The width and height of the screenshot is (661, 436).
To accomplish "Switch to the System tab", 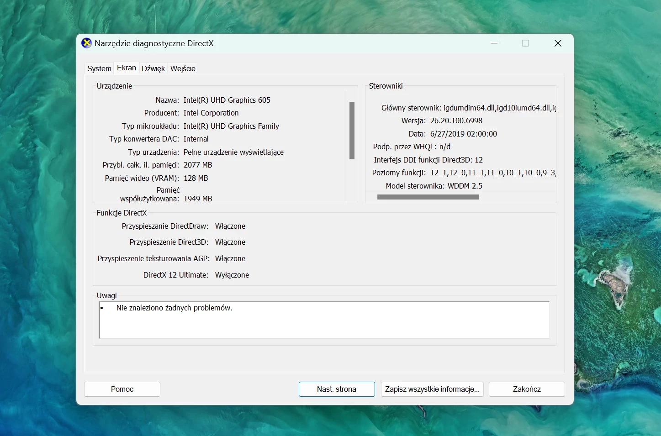I will click(x=99, y=68).
